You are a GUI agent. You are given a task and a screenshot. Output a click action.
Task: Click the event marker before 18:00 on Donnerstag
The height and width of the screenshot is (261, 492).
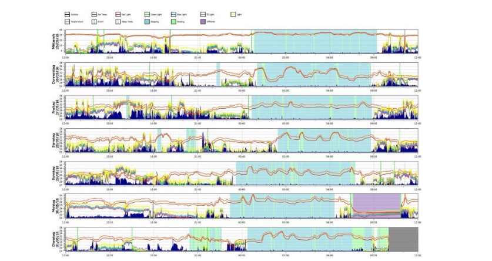point(150,74)
